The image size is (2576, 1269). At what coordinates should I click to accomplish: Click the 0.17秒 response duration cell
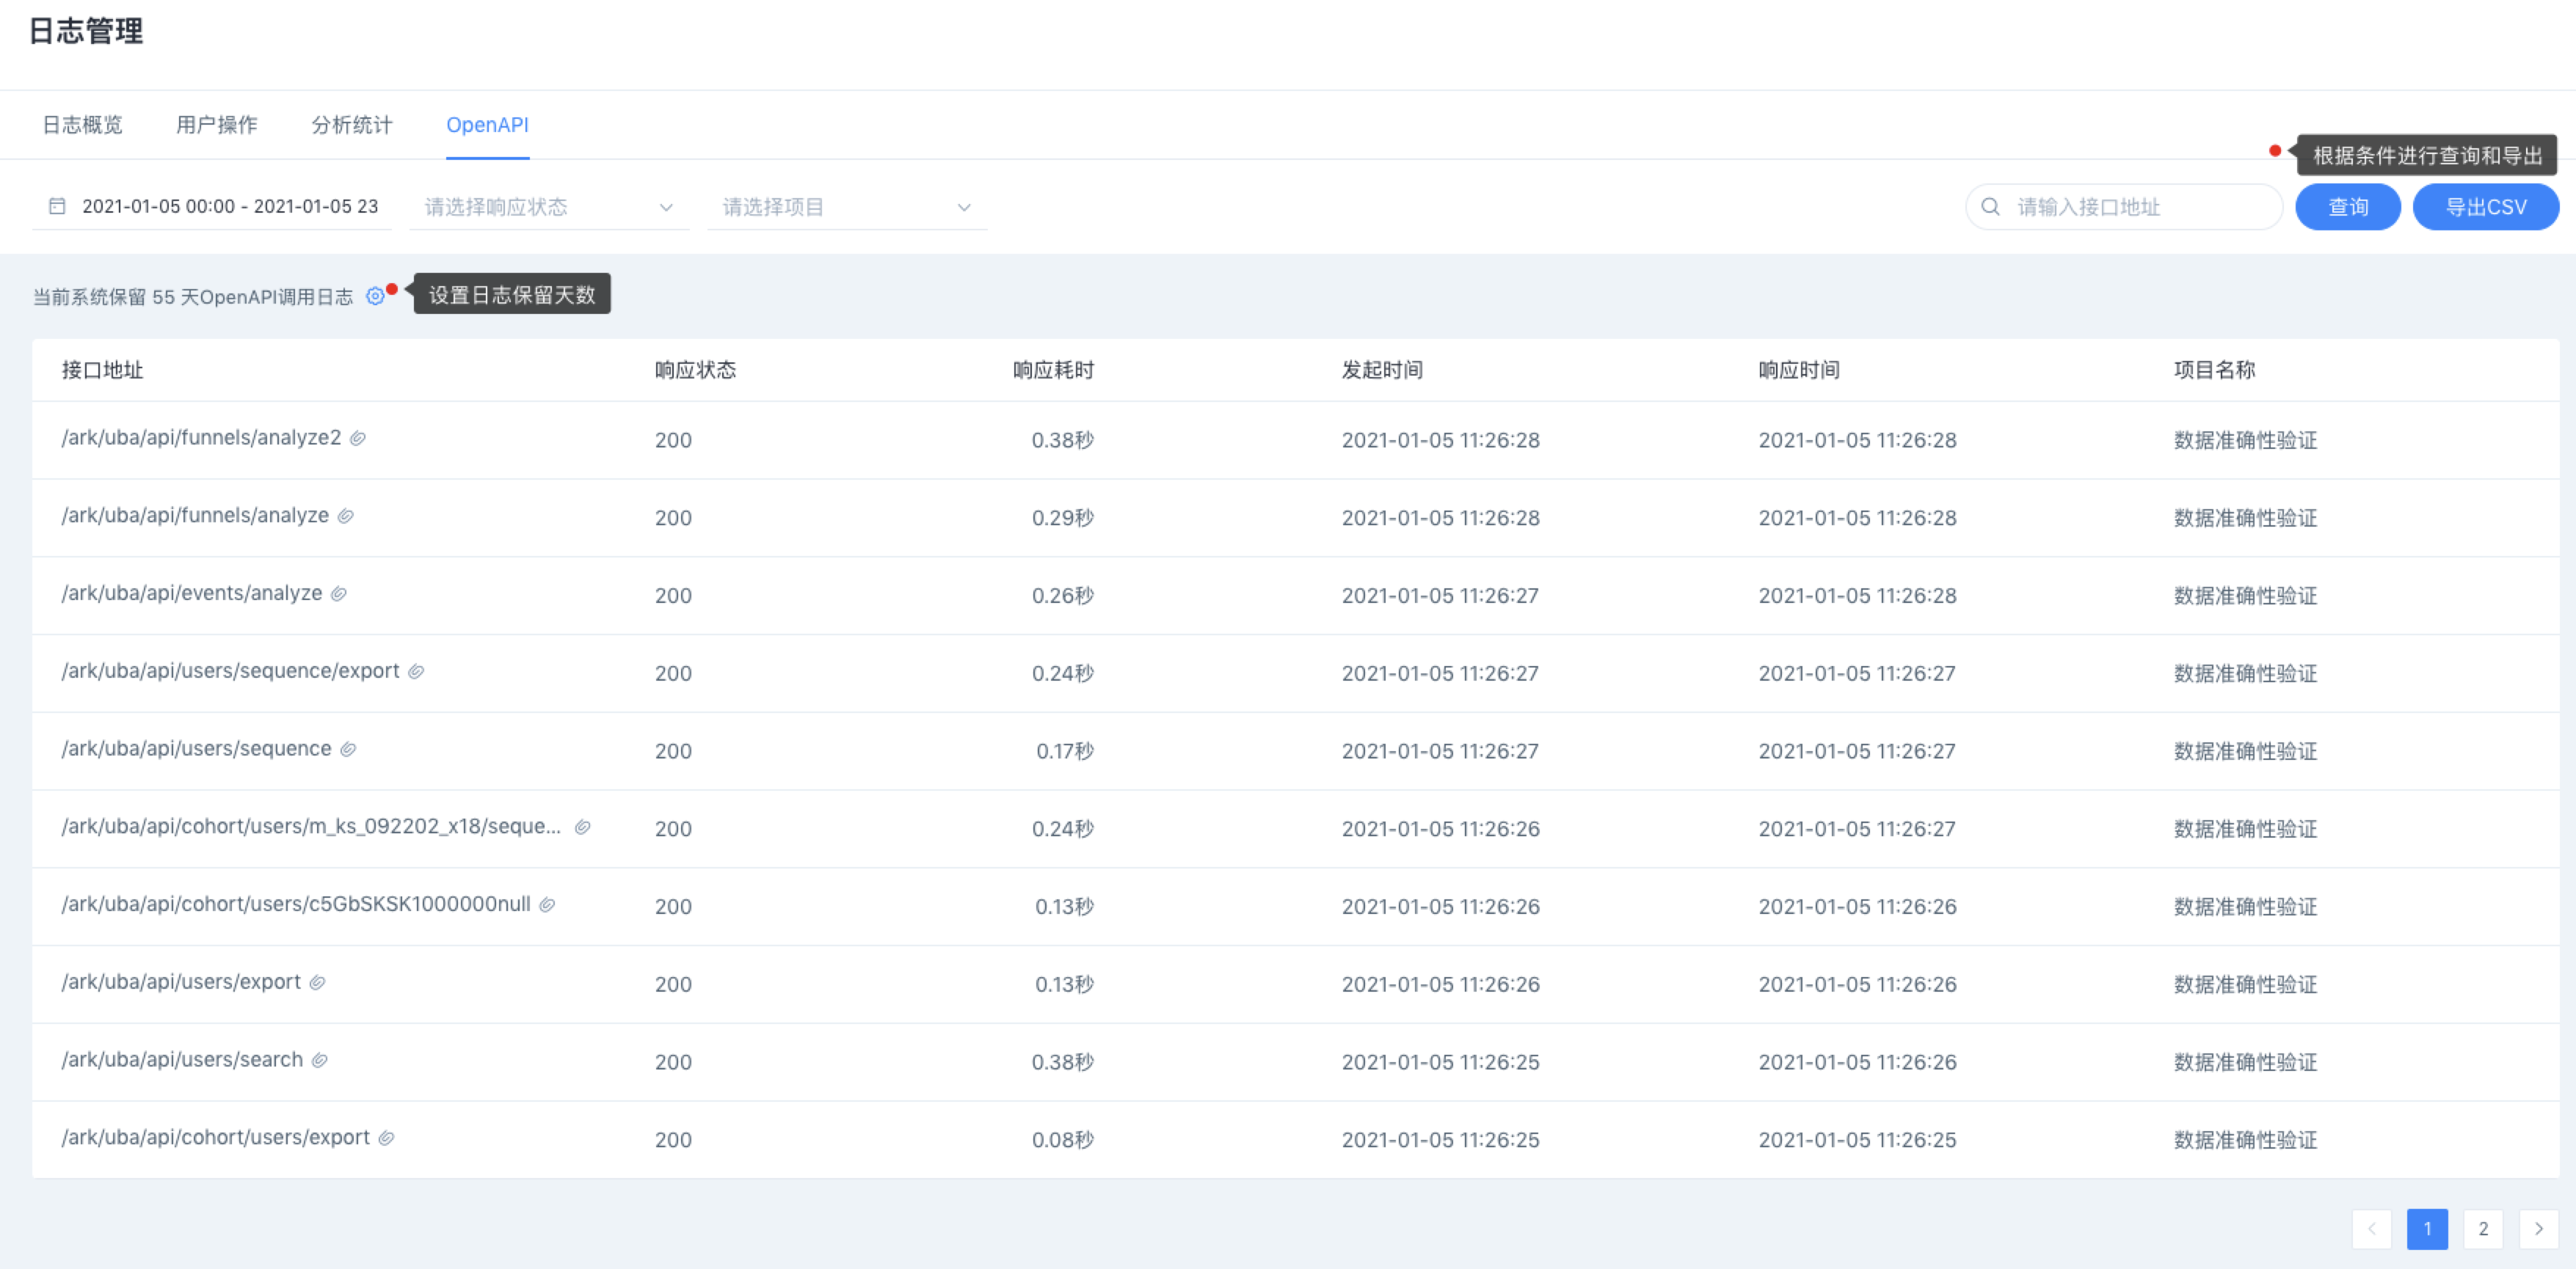1064,750
